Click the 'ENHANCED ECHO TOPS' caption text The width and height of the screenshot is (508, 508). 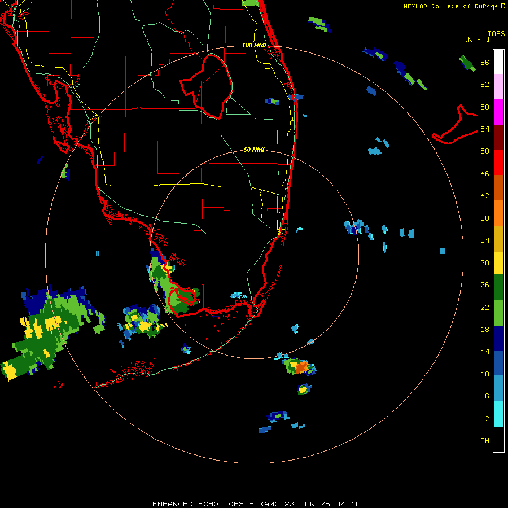(x=198, y=504)
